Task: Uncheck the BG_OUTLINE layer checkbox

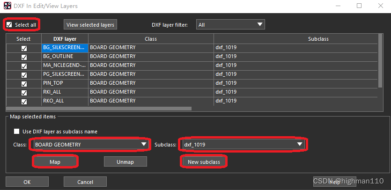Action: click(24, 57)
